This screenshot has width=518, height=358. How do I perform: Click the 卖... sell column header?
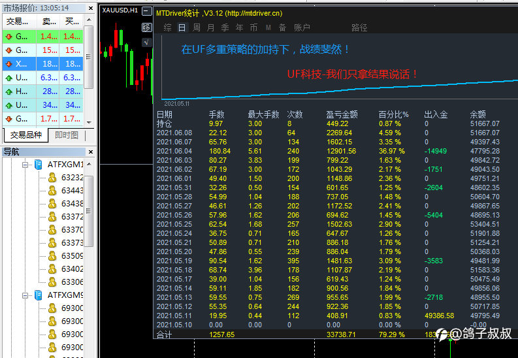(48, 22)
